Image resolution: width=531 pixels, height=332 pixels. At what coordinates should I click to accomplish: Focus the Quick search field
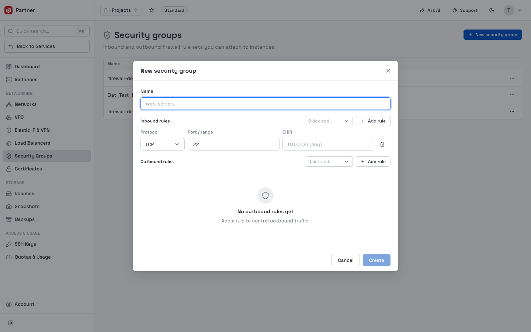[47, 31]
